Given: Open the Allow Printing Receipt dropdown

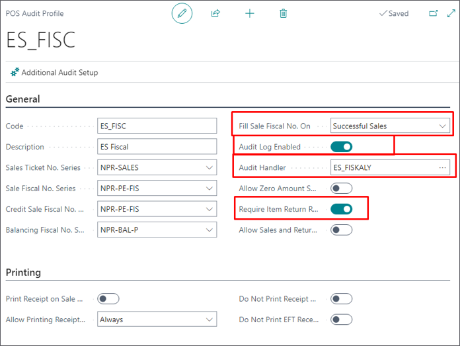Looking at the screenshot, I should [x=157, y=320].
